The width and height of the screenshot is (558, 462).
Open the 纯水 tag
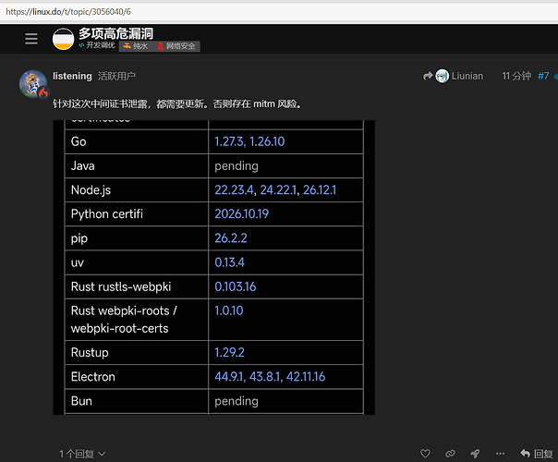click(135, 46)
